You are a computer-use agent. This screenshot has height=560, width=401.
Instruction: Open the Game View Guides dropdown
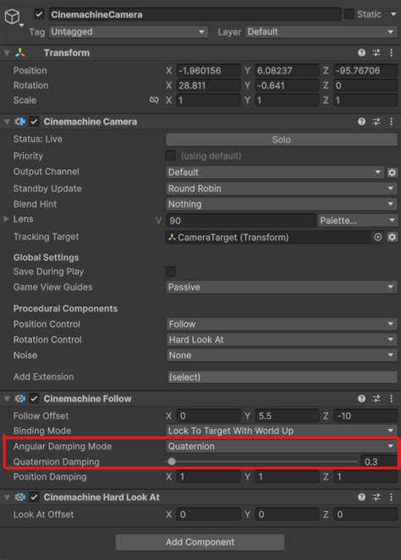coord(282,287)
